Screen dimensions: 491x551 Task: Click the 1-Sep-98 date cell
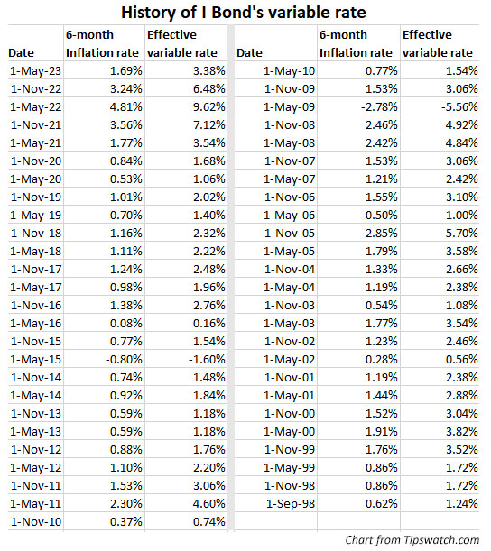291,504
